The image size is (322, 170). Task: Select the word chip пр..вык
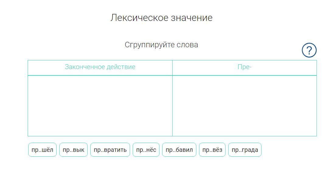point(74,150)
